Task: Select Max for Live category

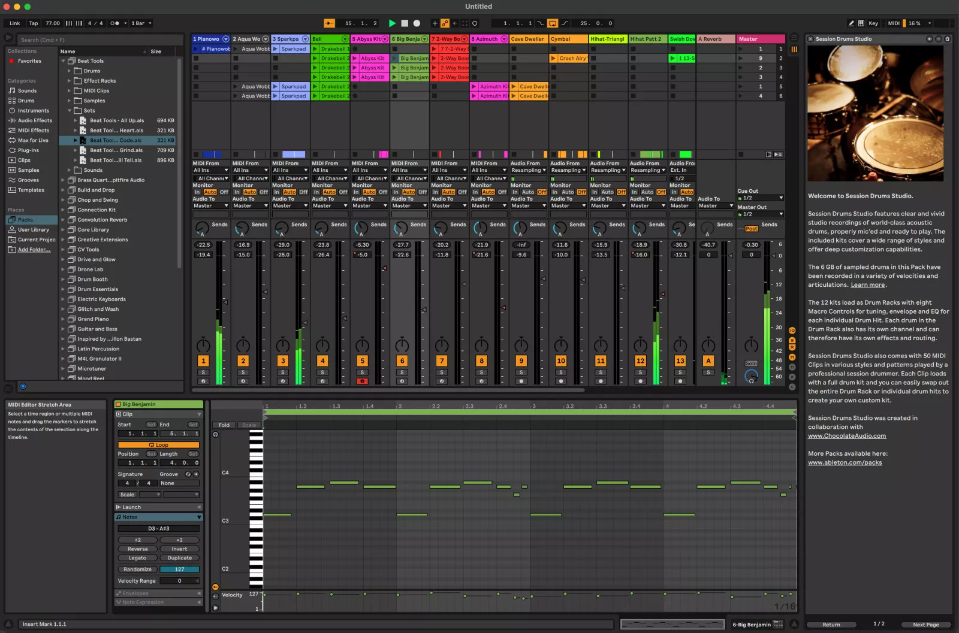Action: click(x=33, y=141)
